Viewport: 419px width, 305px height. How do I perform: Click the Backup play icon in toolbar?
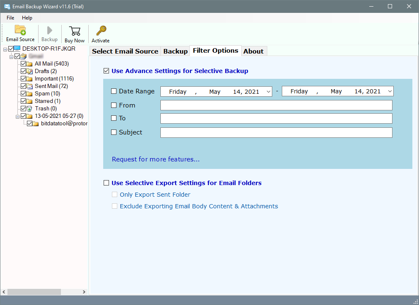point(49,30)
